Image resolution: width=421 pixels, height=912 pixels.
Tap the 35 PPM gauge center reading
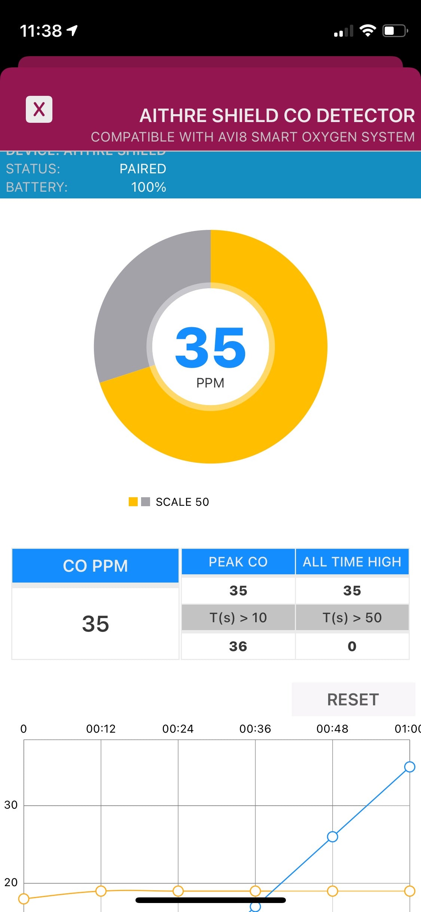pos(210,347)
